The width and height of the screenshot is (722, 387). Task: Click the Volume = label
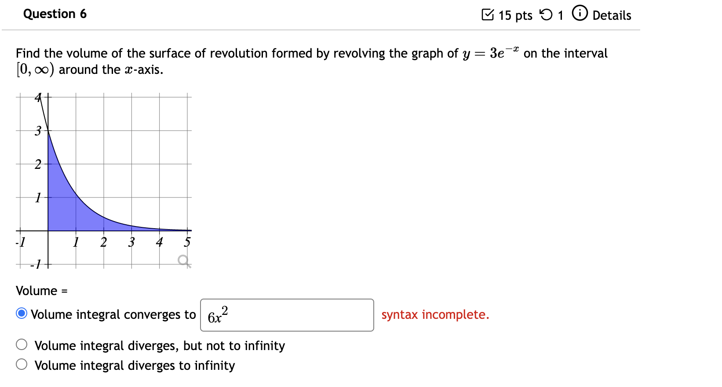pos(41,290)
